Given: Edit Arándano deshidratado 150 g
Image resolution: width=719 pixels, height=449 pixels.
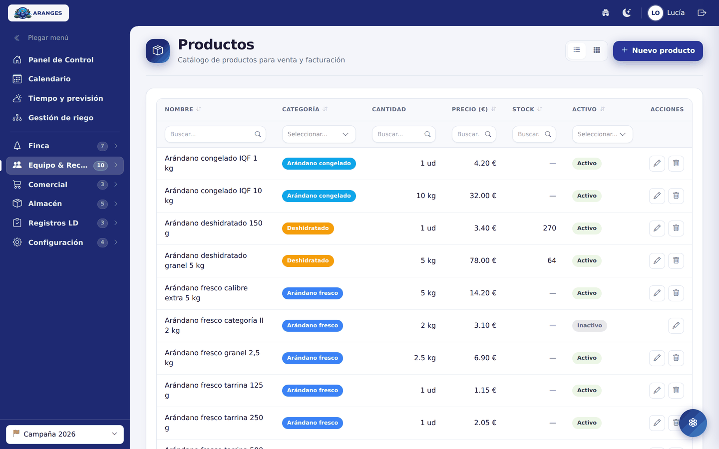Looking at the screenshot, I should pyautogui.click(x=657, y=228).
